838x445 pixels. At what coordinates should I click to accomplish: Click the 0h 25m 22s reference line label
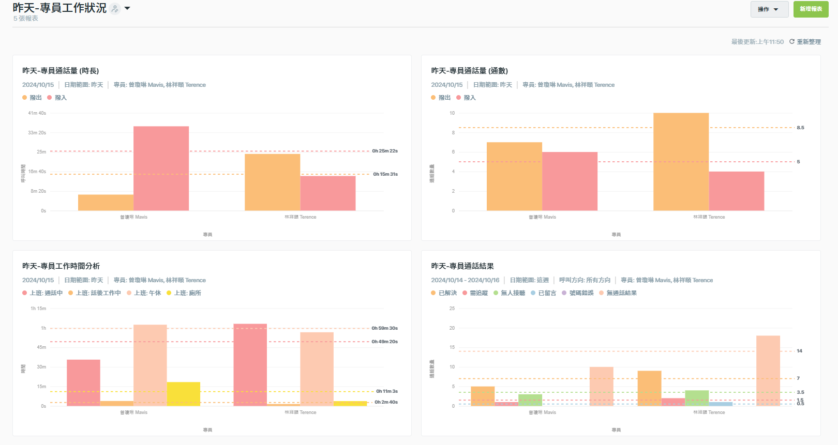tap(385, 151)
